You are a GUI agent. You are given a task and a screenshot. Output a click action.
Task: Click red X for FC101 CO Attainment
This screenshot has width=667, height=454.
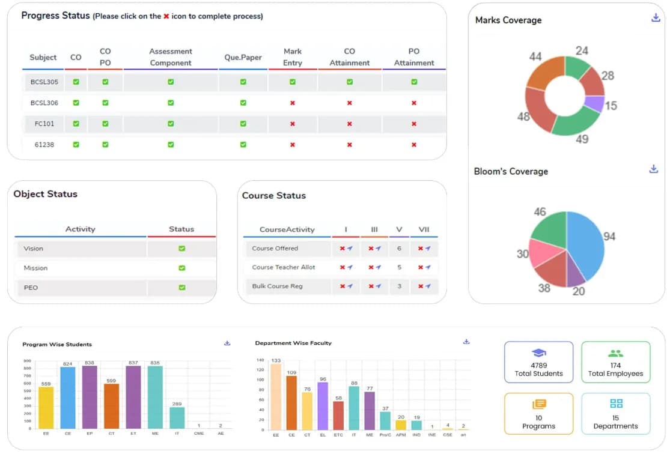coord(349,124)
